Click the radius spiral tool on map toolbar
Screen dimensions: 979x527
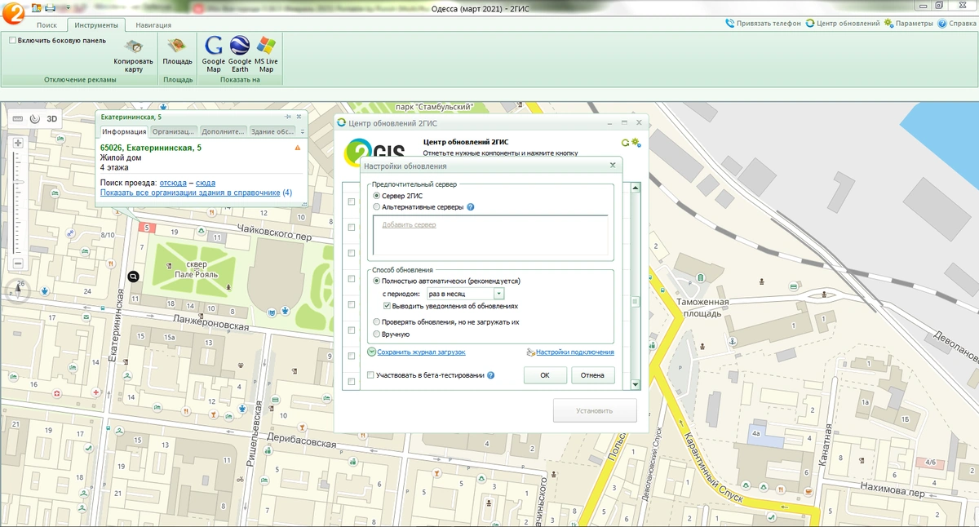point(34,118)
